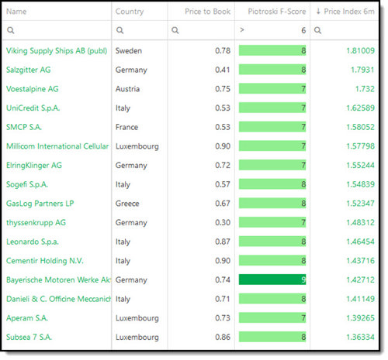Click Price to Book value 0.86
This screenshot has height=360, width=388.
pyautogui.click(x=223, y=338)
